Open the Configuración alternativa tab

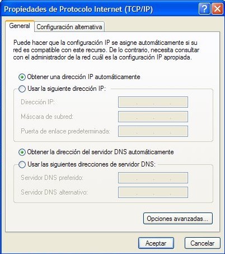[69, 27]
